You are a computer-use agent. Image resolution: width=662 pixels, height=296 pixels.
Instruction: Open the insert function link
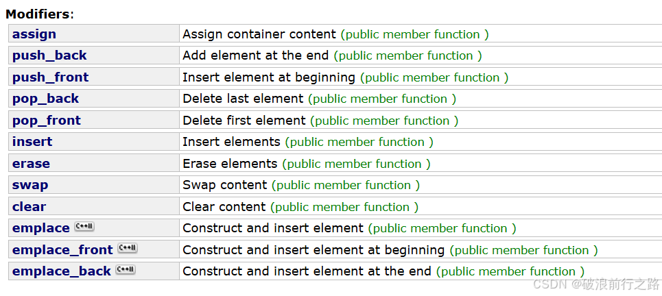(32, 142)
